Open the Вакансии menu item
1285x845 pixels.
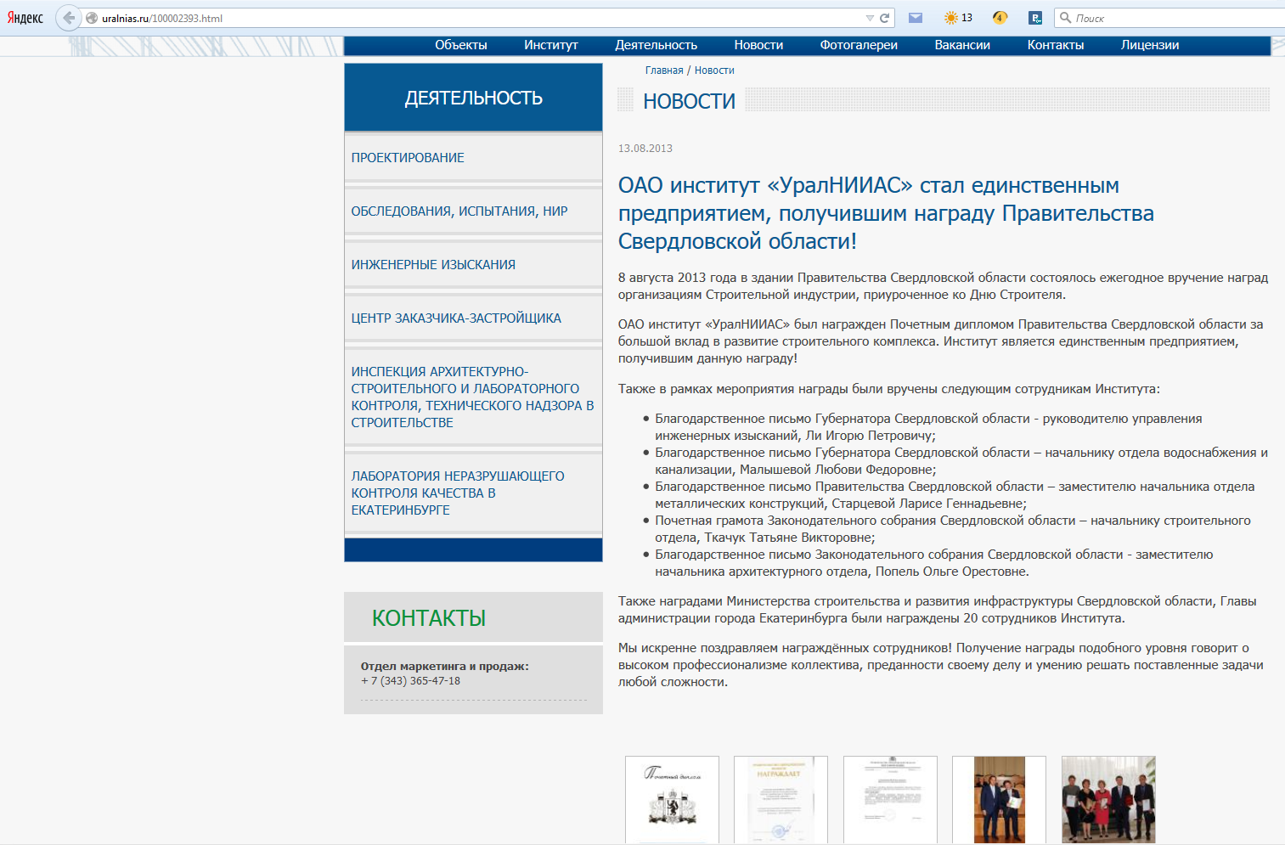[x=962, y=45]
